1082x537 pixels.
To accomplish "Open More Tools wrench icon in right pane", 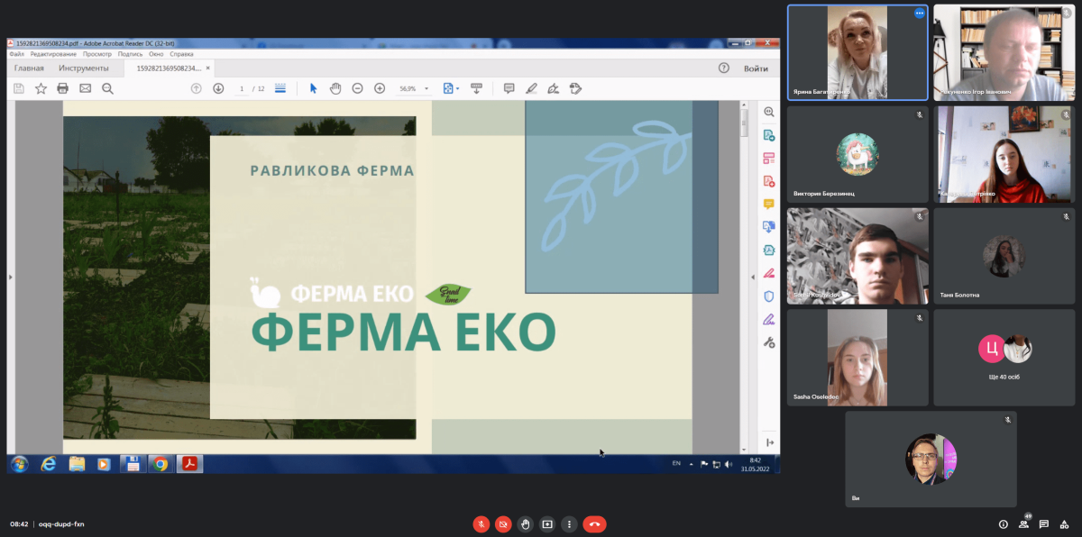I will [x=769, y=342].
